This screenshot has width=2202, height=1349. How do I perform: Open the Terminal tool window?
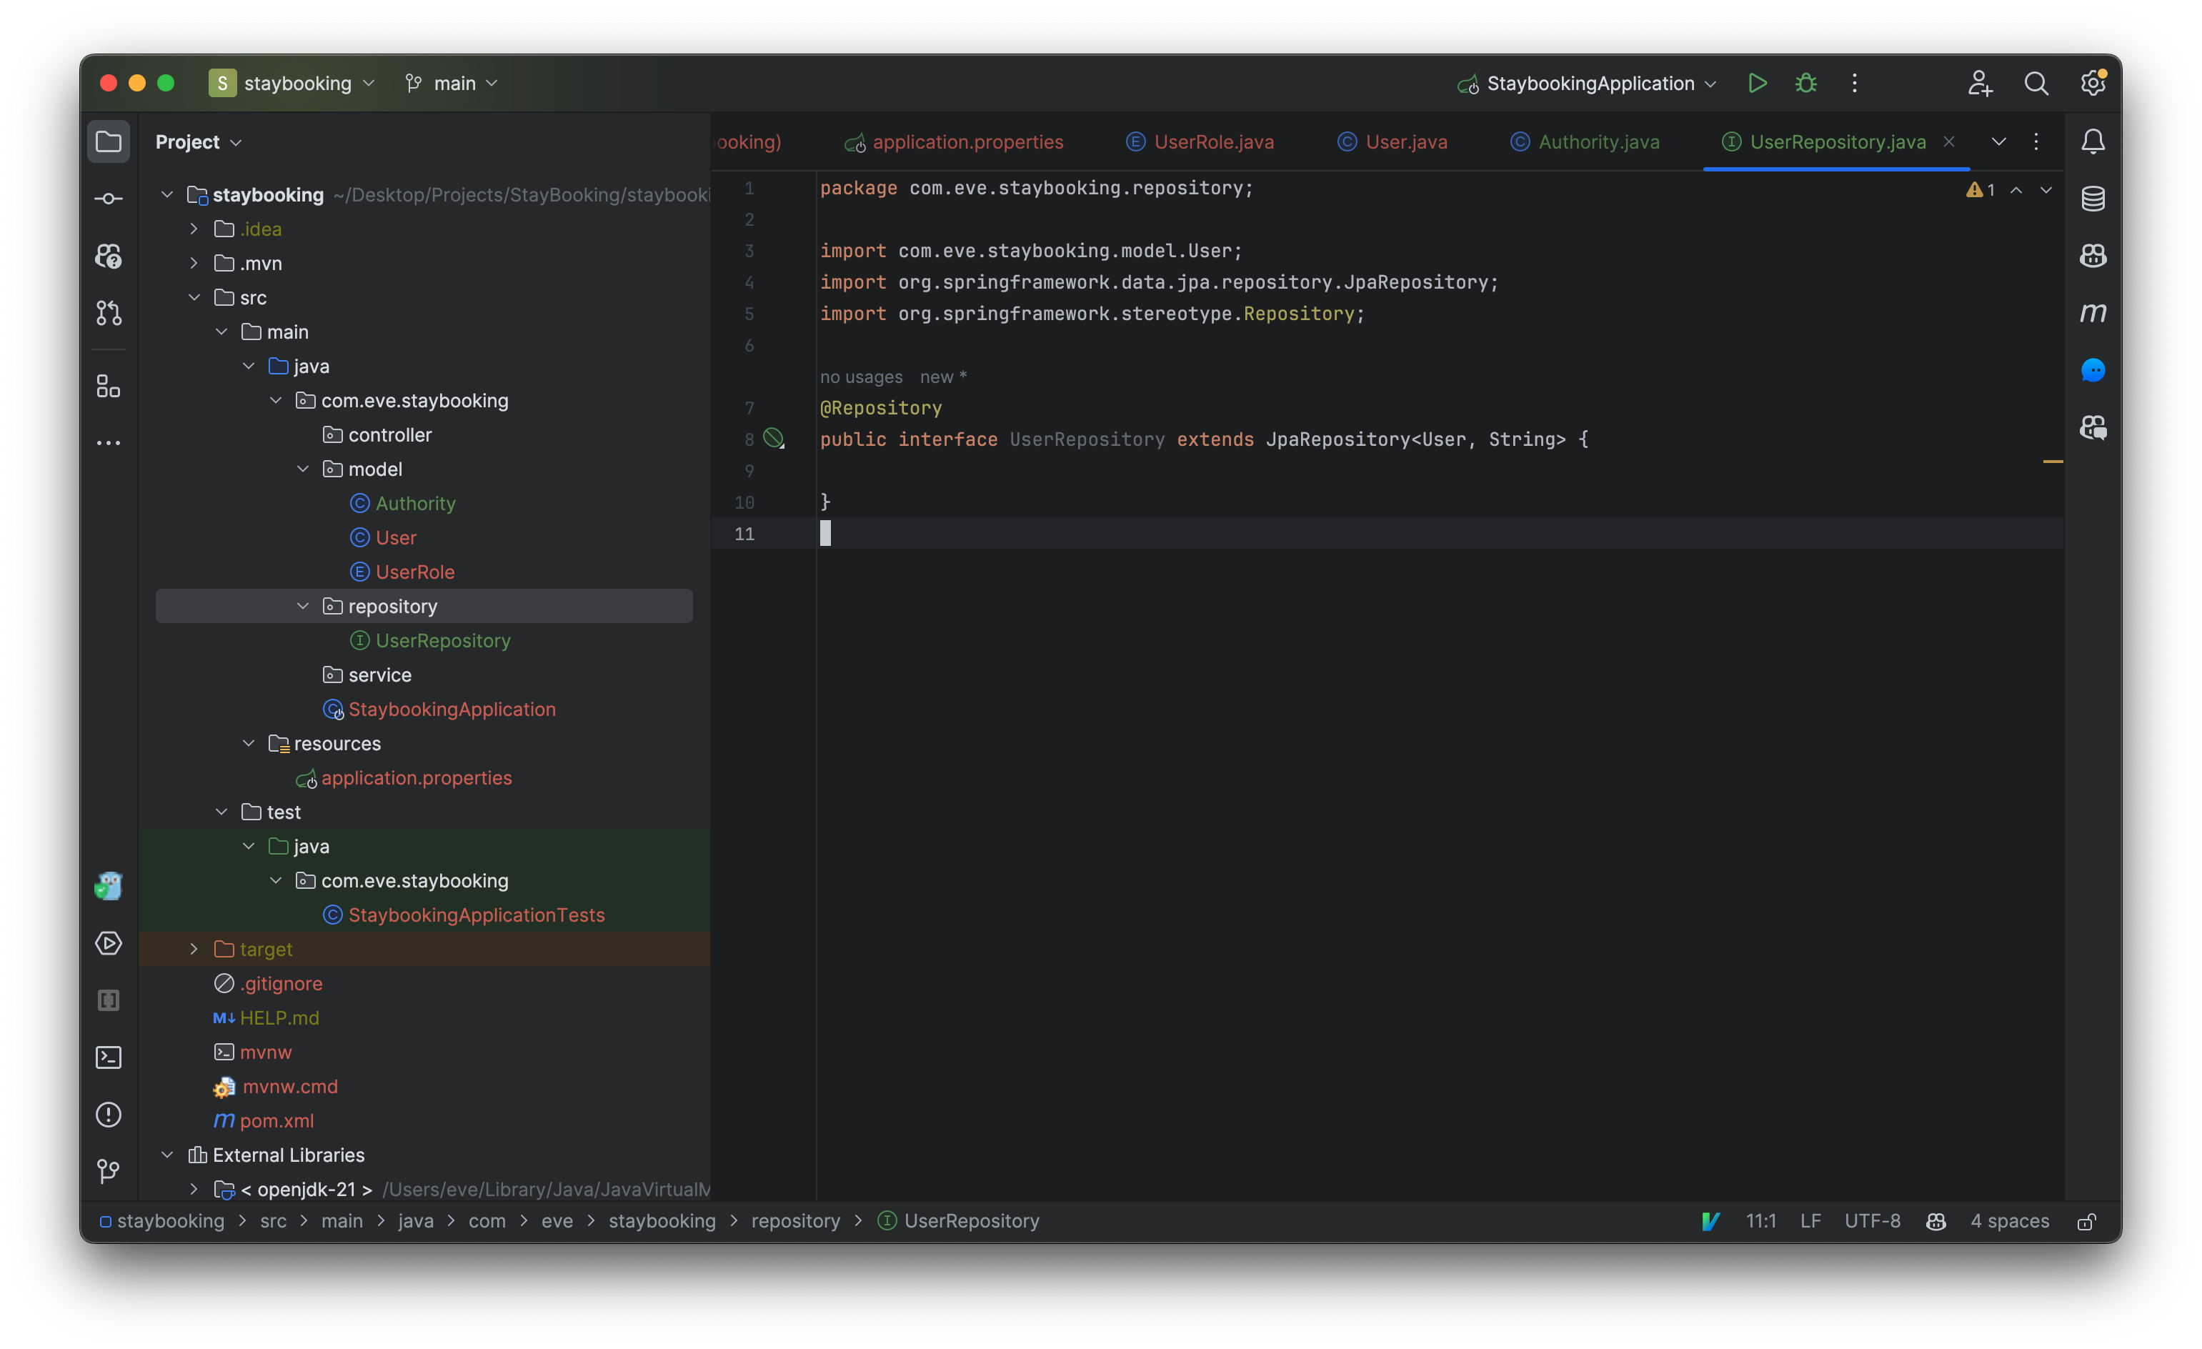(108, 1057)
